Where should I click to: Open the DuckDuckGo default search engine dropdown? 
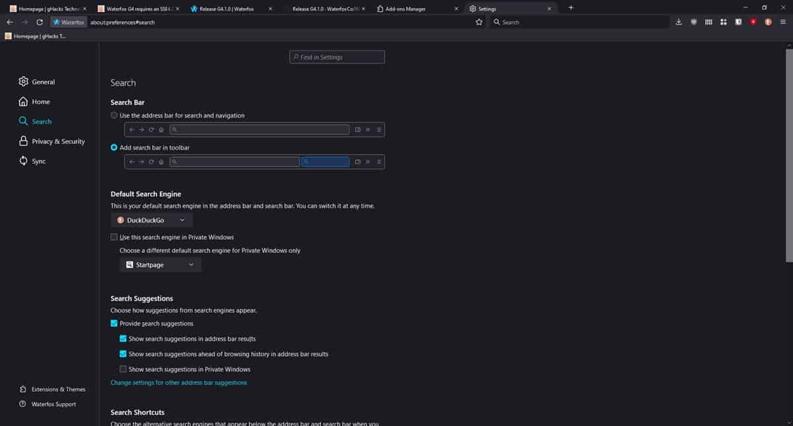[x=152, y=220]
